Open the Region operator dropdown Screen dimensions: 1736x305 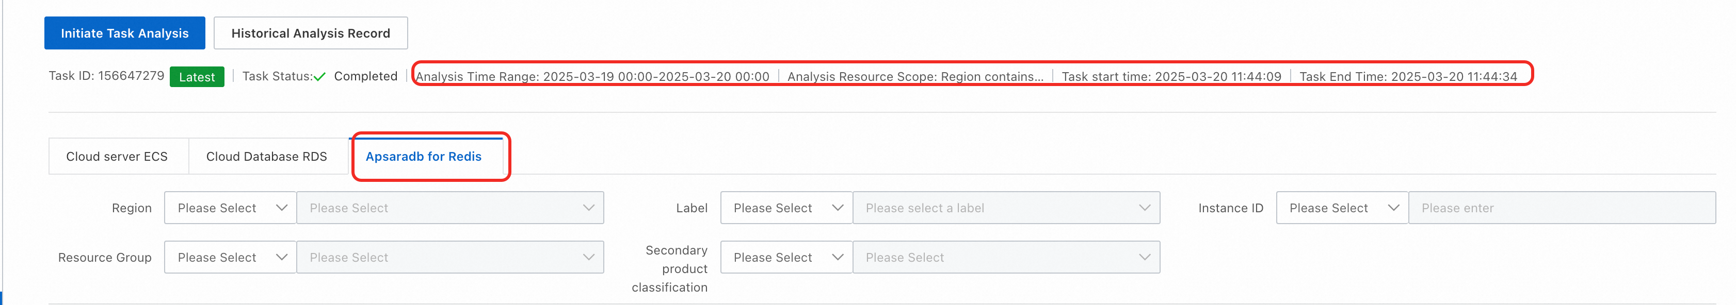click(x=230, y=208)
